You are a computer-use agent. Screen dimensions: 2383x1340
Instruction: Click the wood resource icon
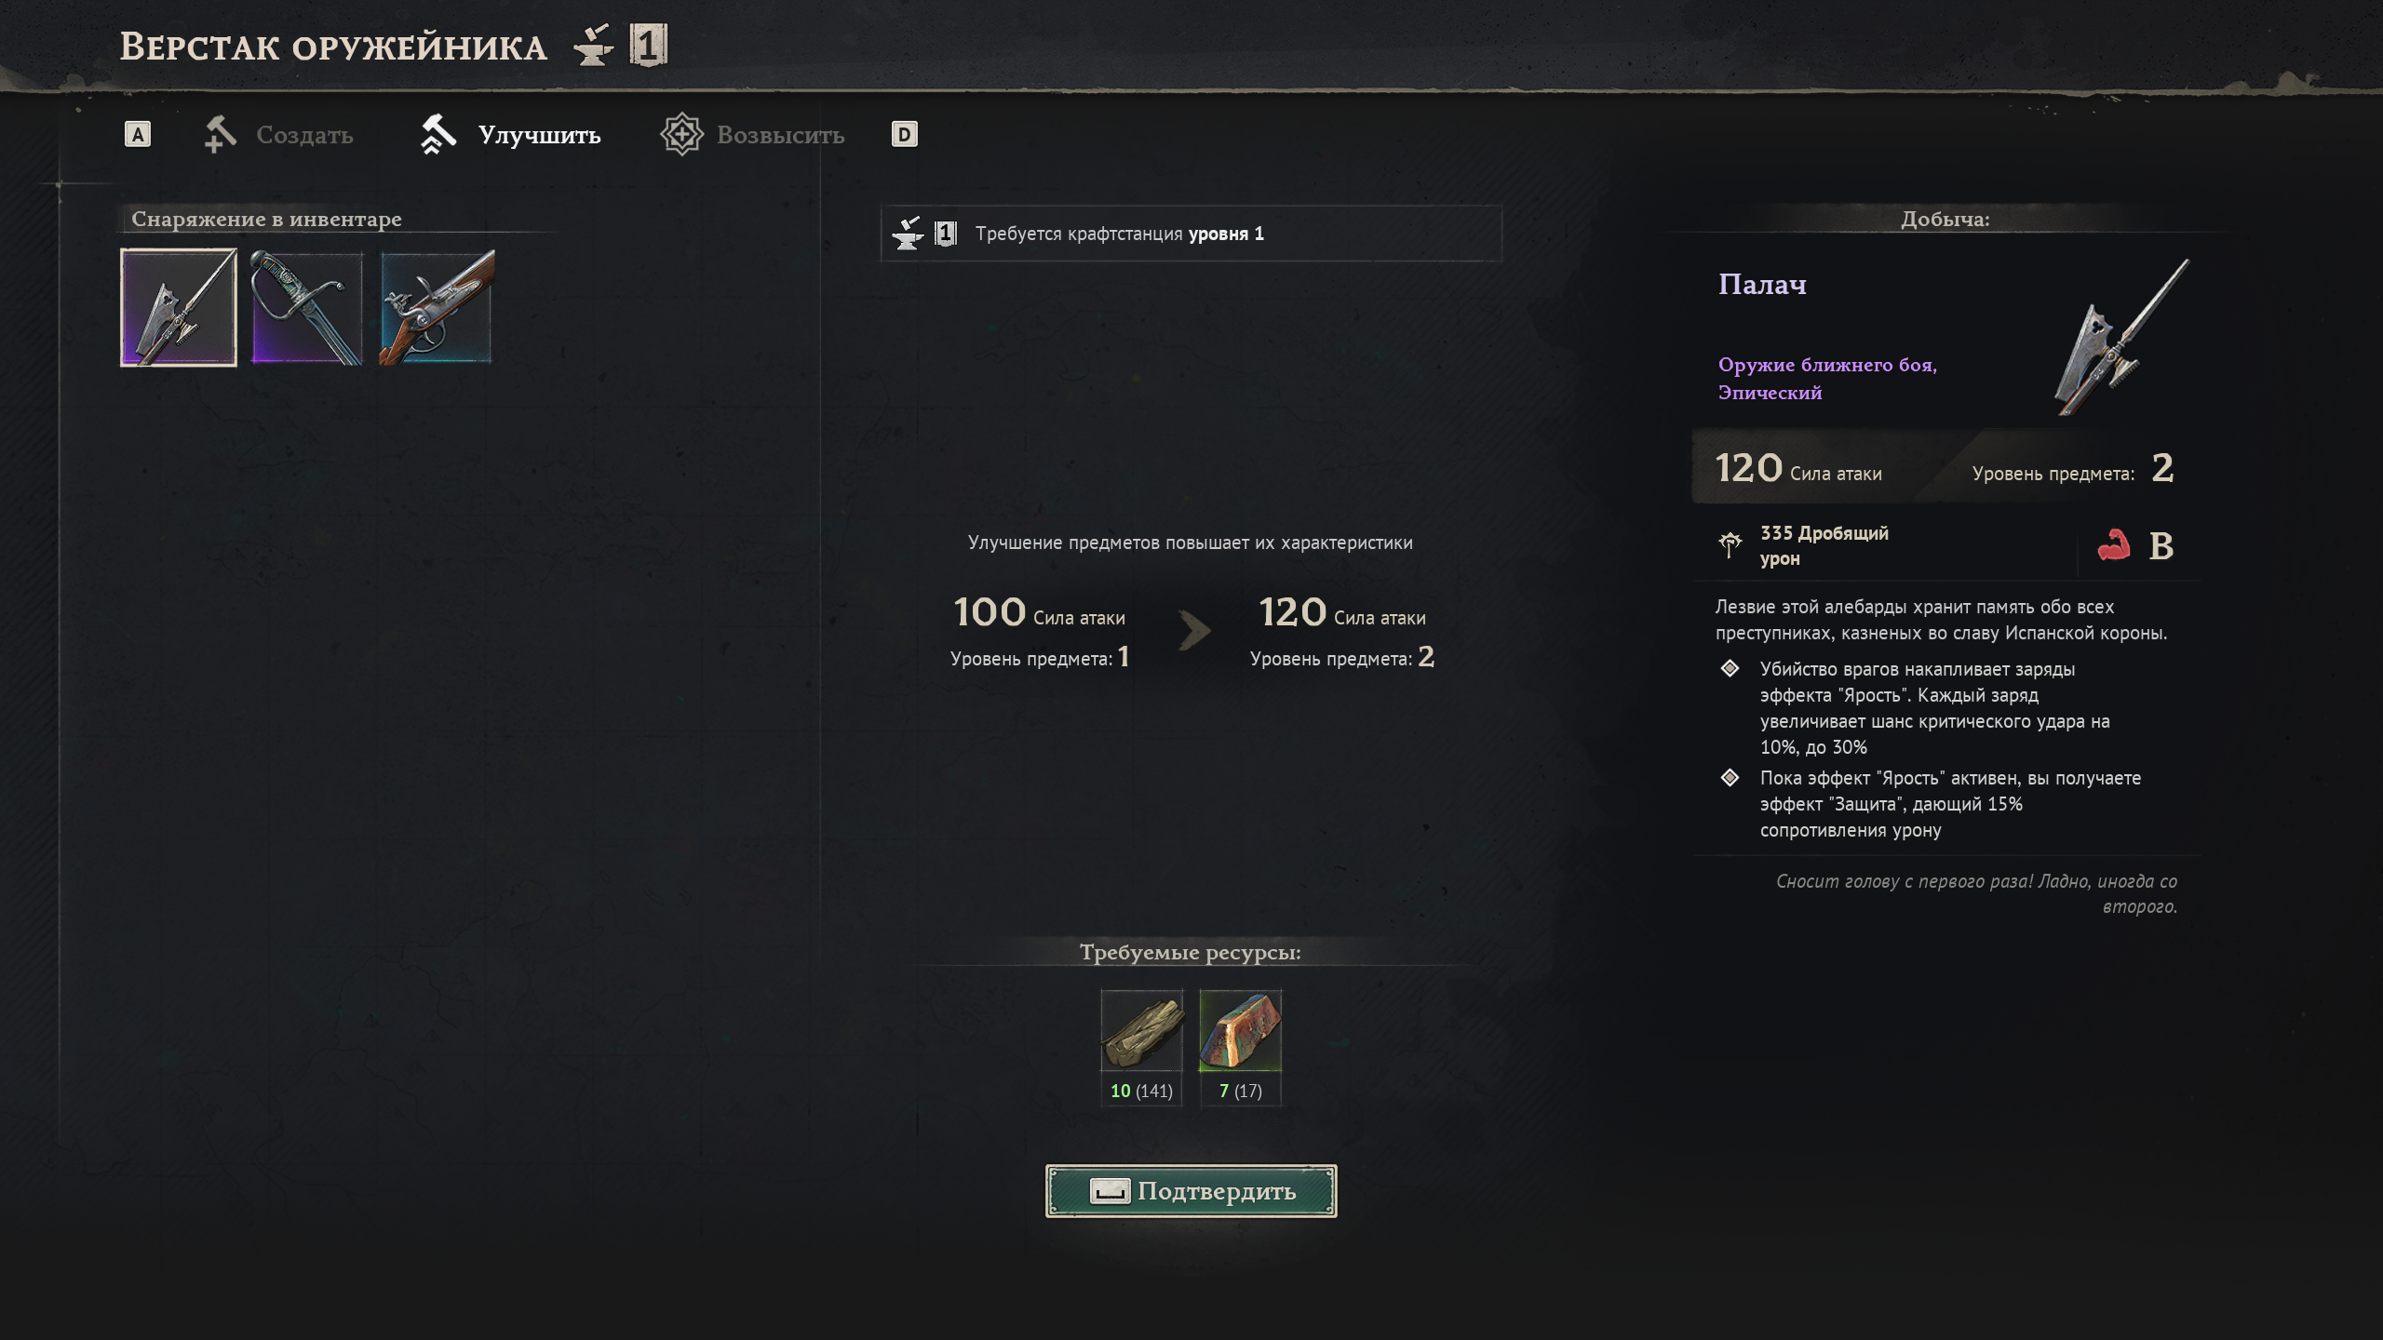click(x=1142, y=1030)
